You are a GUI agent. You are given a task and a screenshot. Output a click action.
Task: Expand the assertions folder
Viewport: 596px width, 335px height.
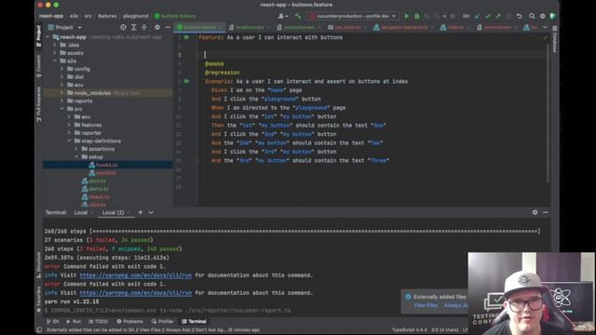(76, 149)
